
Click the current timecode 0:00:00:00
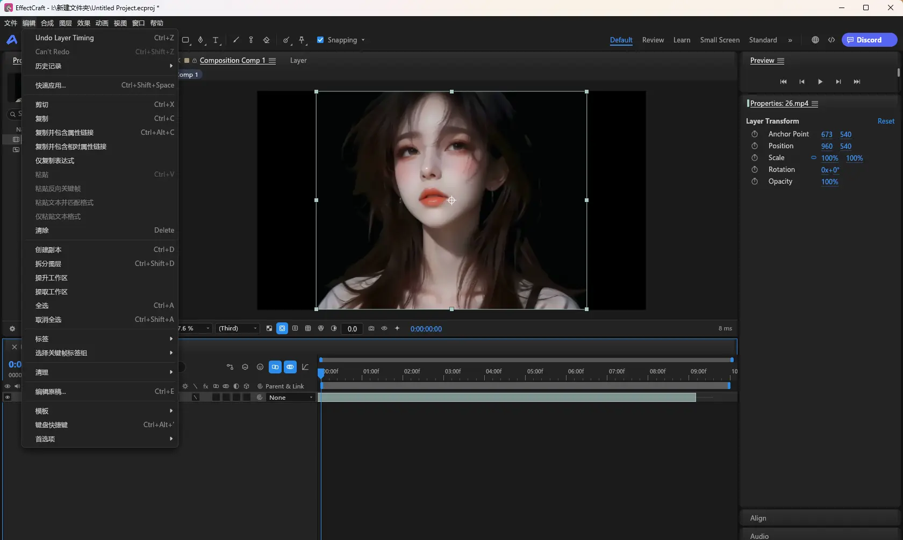[x=426, y=329]
